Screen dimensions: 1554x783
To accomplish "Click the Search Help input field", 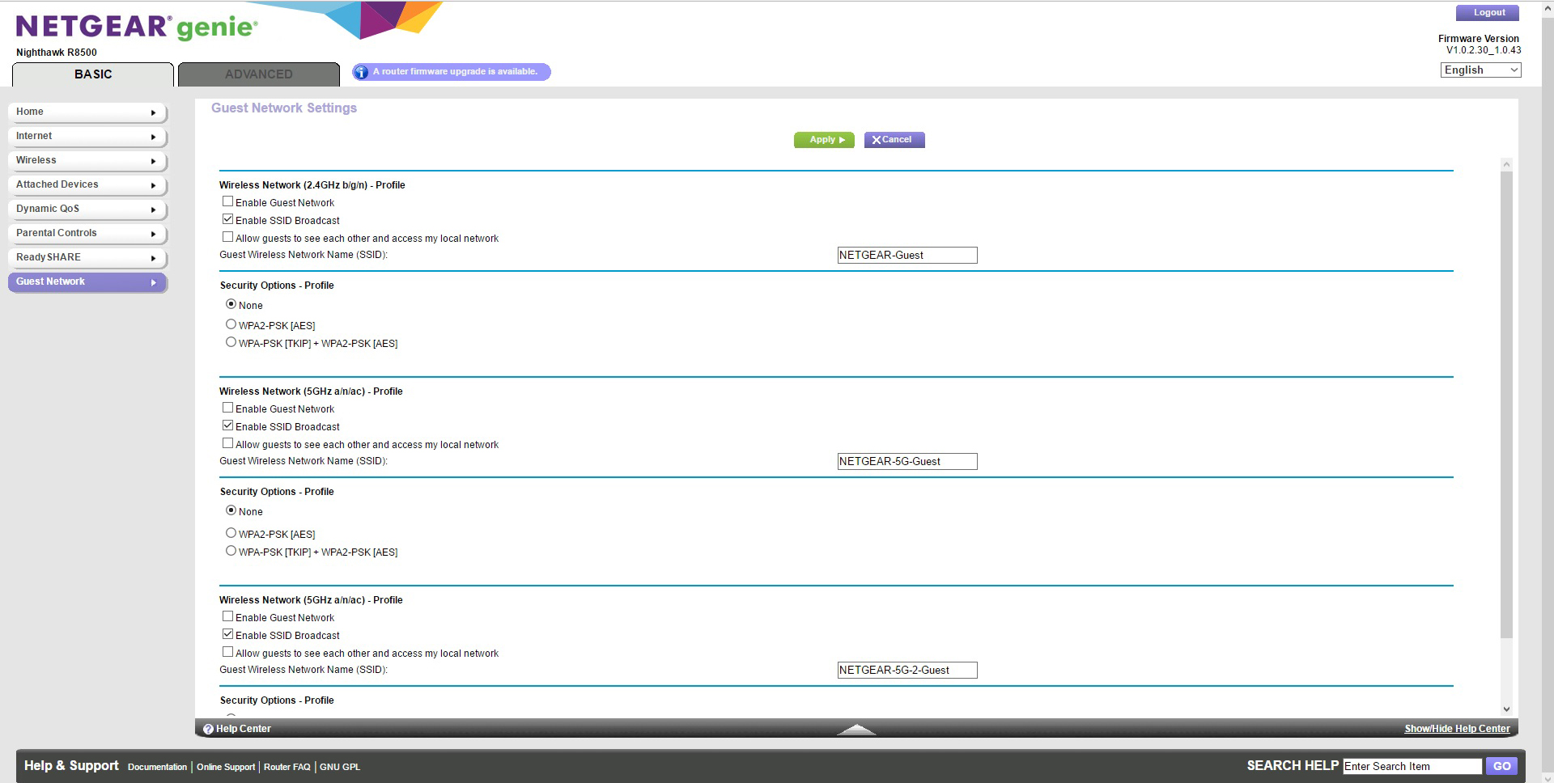I will [x=1412, y=767].
